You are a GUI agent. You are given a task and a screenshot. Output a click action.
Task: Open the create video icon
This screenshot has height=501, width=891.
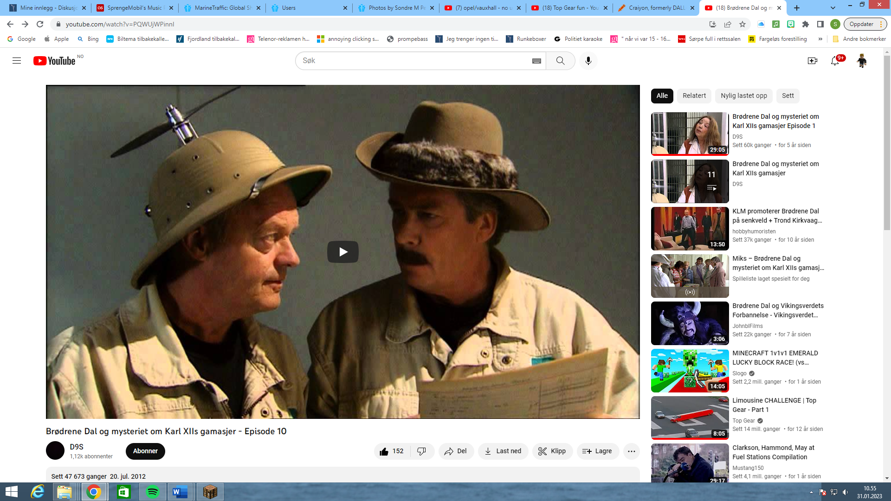tap(813, 61)
